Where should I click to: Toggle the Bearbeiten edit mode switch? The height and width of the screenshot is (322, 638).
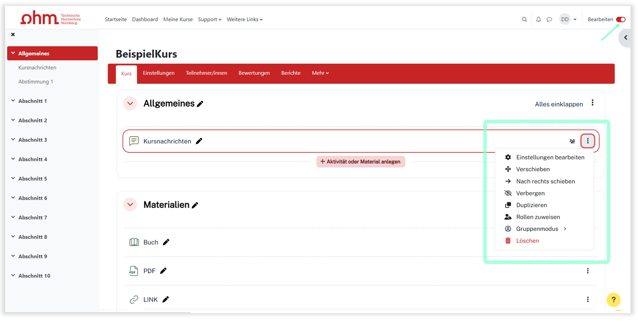point(621,20)
